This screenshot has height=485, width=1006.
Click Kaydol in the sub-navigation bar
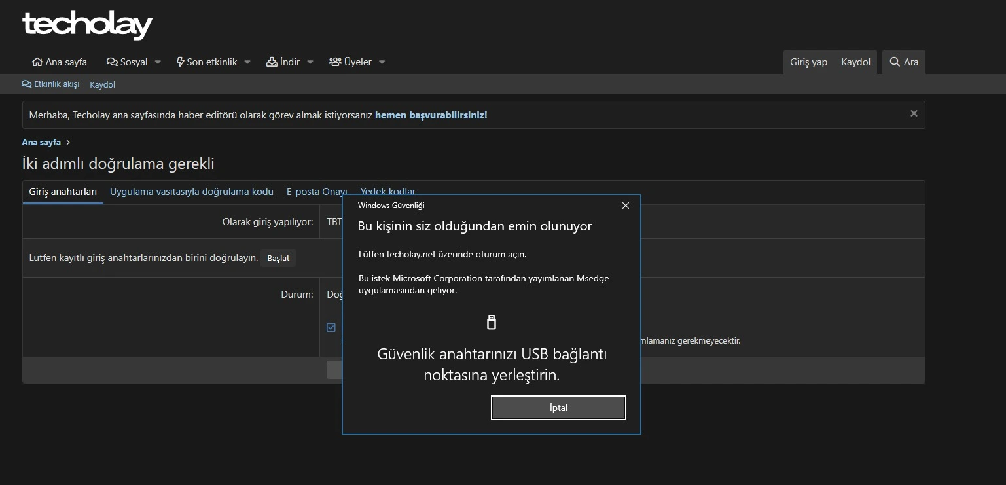tap(102, 84)
